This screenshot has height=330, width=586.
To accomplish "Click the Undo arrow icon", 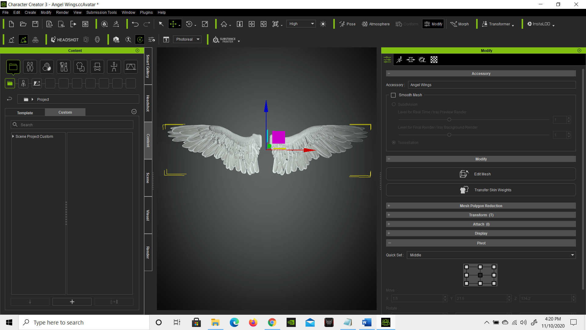I will [x=135, y=24].
